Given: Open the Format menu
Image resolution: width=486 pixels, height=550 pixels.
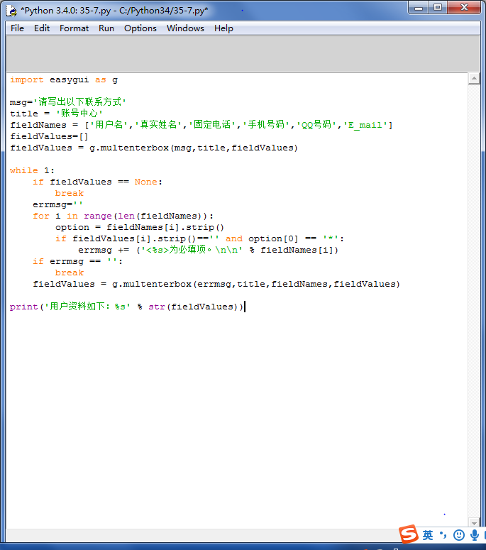Looking at the screenshot, I should [x=74, y=28].
